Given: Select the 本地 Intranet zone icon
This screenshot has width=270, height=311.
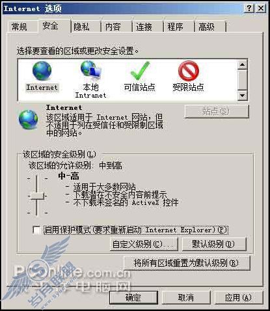Looking at the screenshot, I should click(90, 70).
